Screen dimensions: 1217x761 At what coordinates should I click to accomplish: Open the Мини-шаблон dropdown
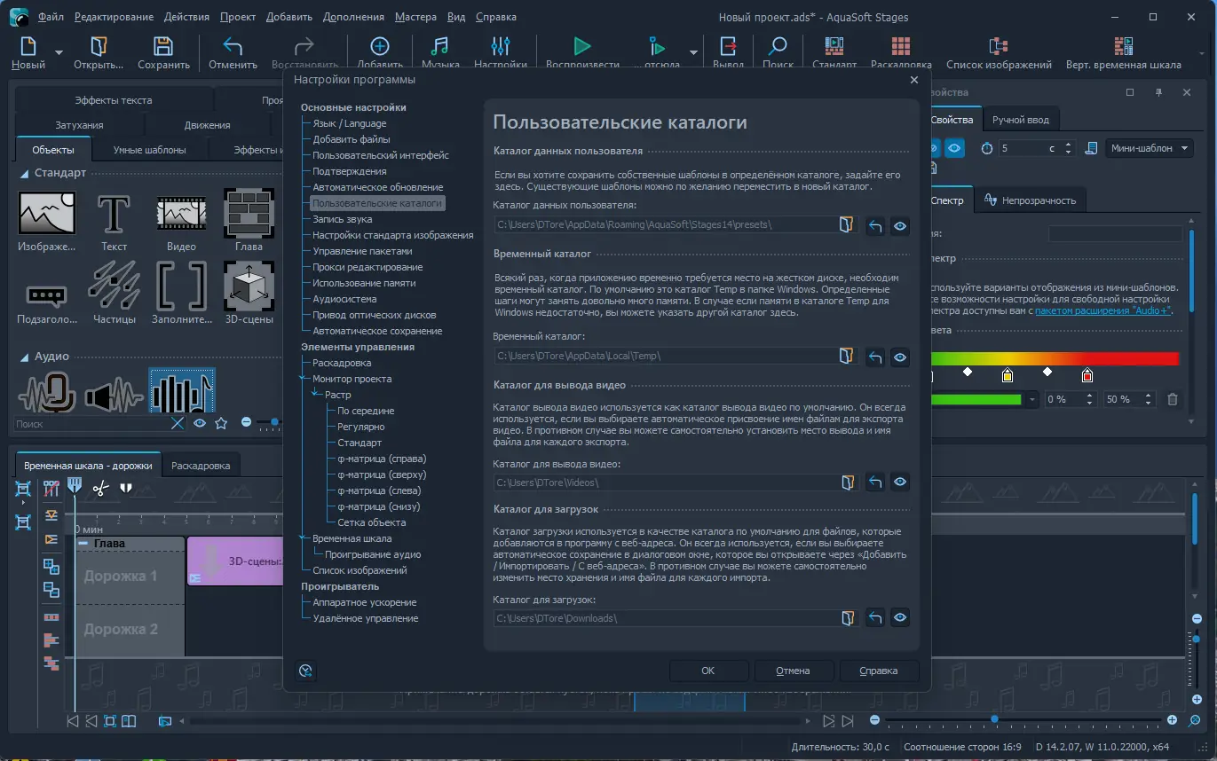(1150, 148)
